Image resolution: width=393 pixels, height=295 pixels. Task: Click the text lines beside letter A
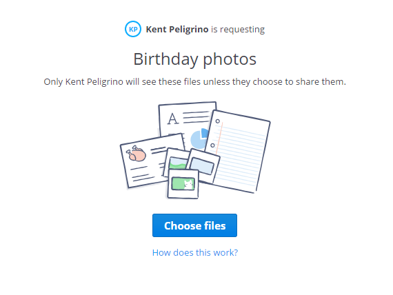pos(196,117)
